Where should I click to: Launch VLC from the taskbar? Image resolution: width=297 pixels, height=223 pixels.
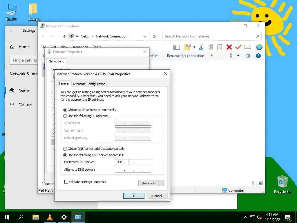pos(50,217)
